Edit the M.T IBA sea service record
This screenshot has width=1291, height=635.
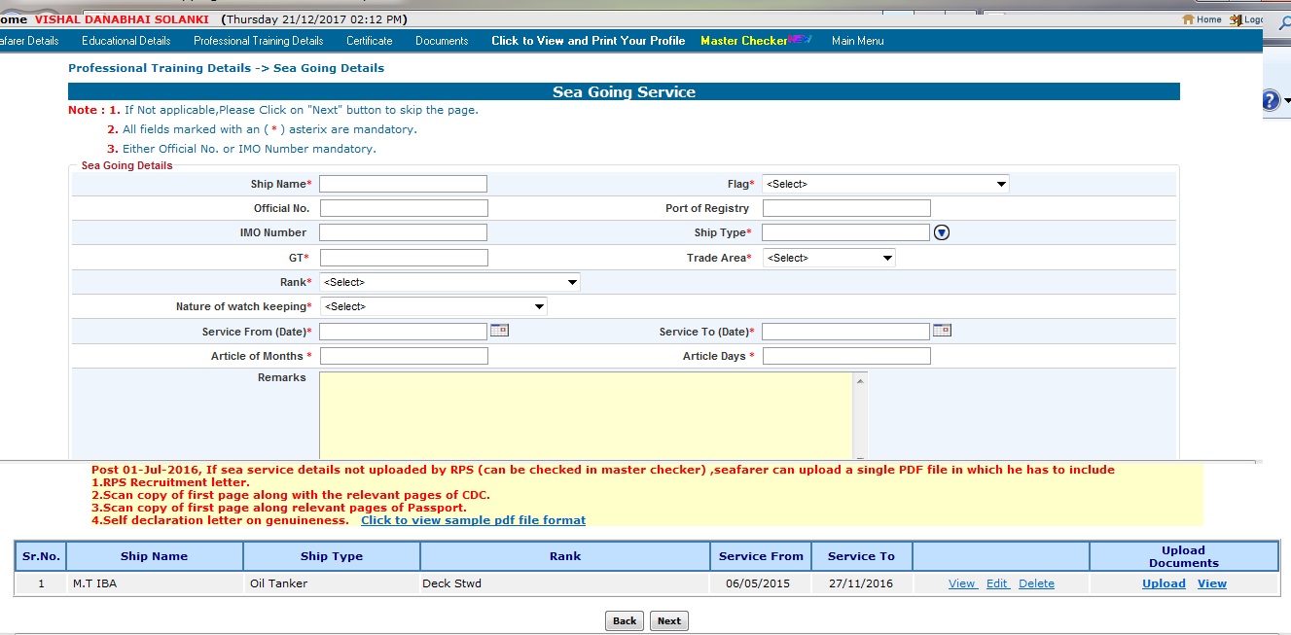(x=997, y=583)
